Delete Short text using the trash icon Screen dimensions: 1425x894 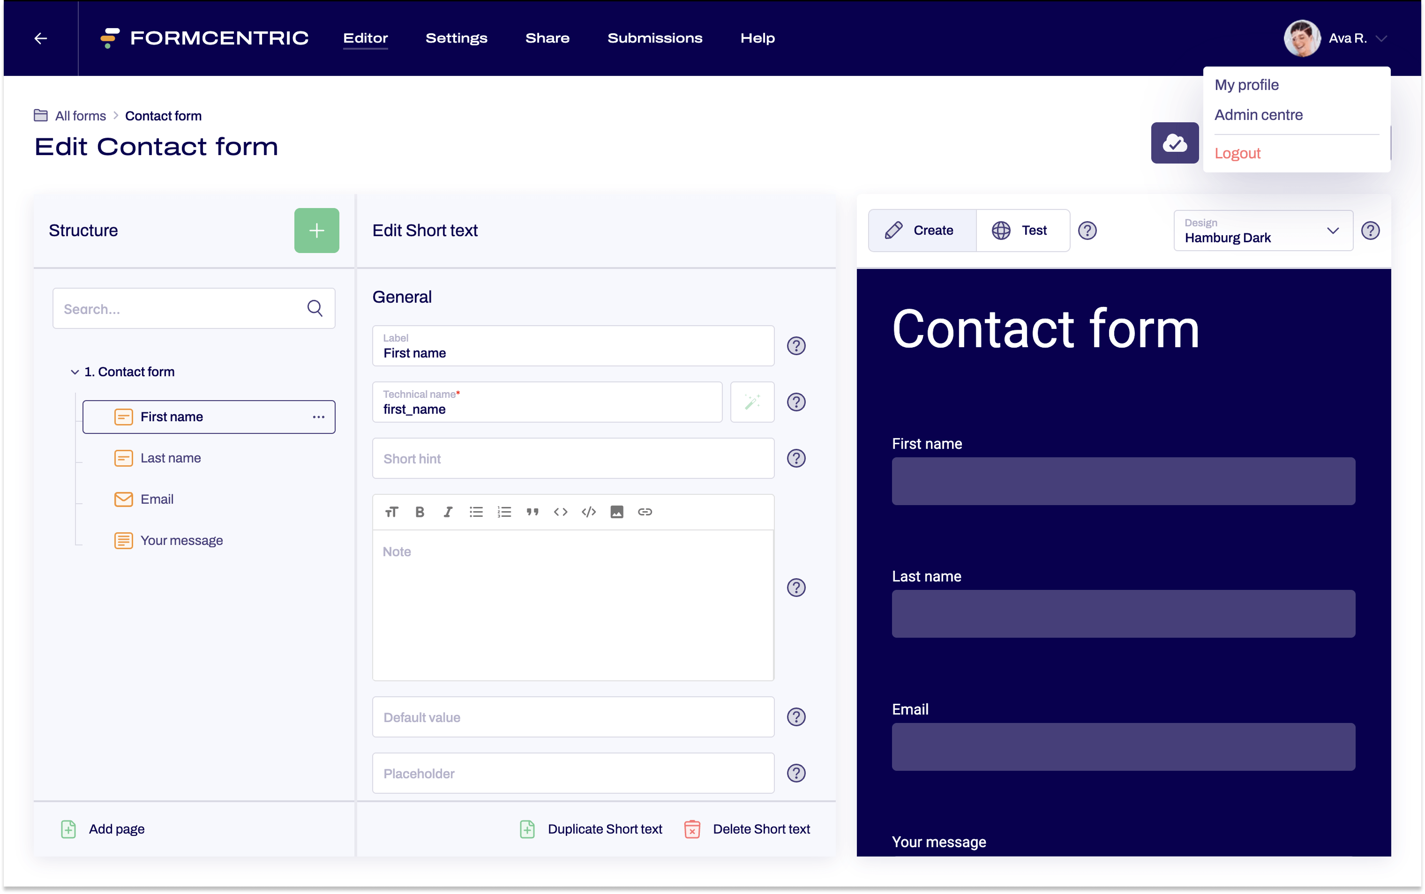coord(691,829)
